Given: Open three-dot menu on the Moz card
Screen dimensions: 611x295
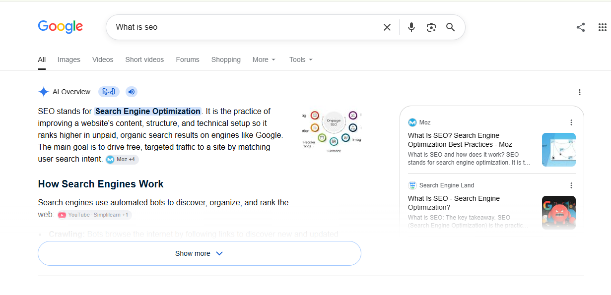Looking at the screenshot, I should click(x=571, y=122).
